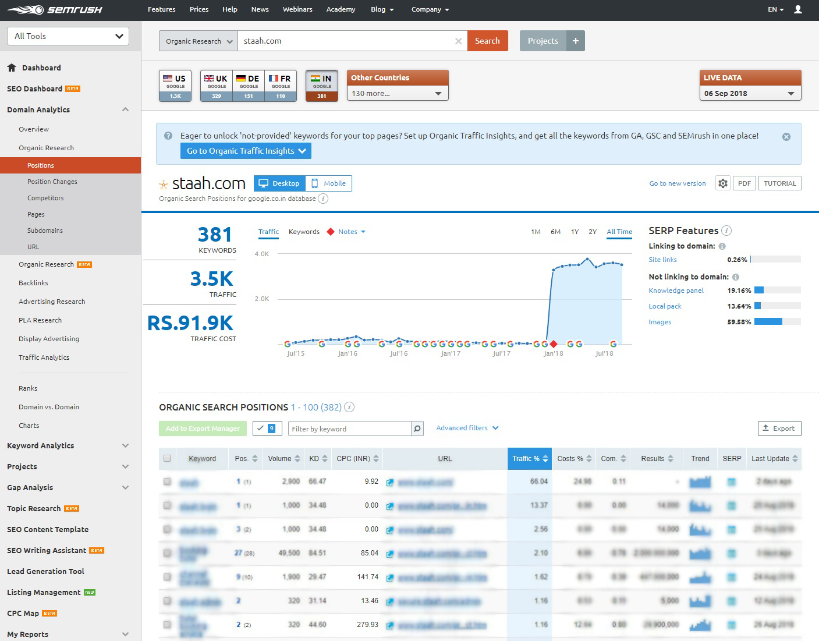
Task: Open the Company menu
Action: [430, 9]
